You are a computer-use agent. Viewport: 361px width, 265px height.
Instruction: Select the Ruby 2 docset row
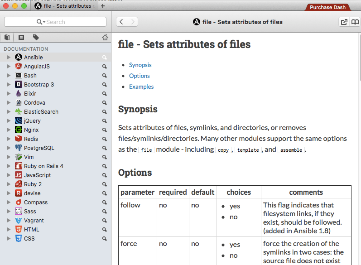tap(55, 184)
